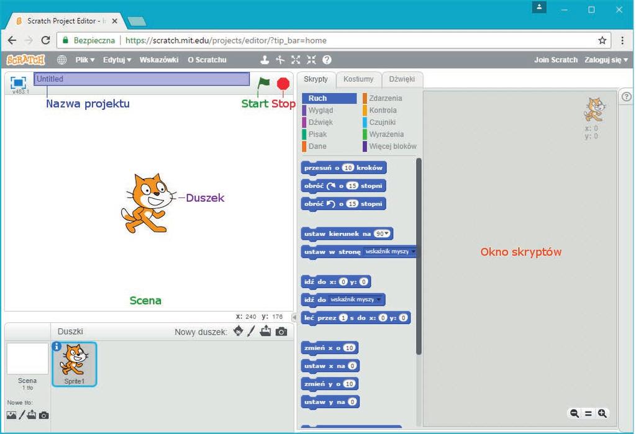Open wskaźnik myszy dropdown in ustaw w stronę block
Screen dimensions: 636x434
point(413,251)
